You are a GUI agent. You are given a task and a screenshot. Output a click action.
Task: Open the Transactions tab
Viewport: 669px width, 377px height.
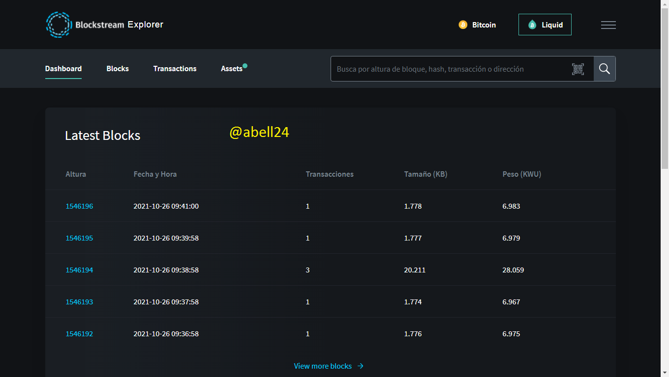coord(175,69)
